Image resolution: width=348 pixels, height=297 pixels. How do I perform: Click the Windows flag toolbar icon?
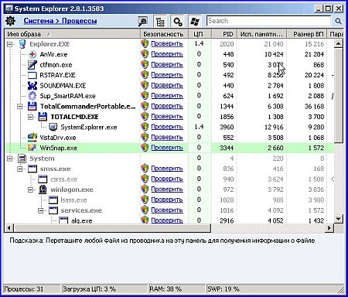[x=195, y=22]
